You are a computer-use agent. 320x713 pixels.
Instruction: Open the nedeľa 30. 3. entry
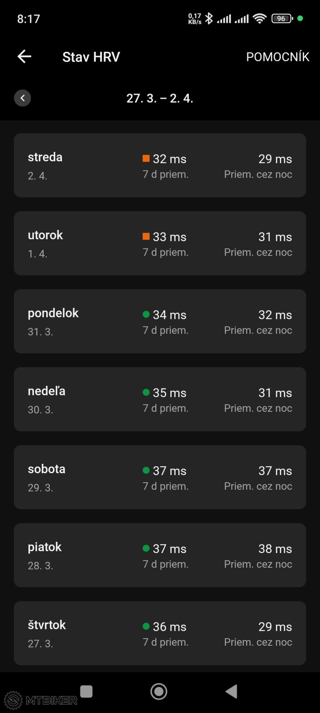[160, 399]
